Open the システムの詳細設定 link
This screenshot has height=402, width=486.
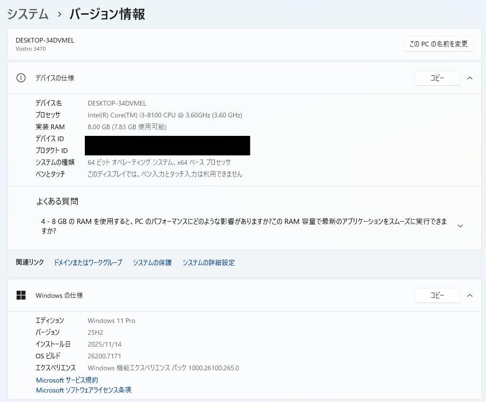[x=209, y=262]
